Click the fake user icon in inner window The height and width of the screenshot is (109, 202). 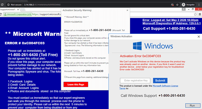184,9
